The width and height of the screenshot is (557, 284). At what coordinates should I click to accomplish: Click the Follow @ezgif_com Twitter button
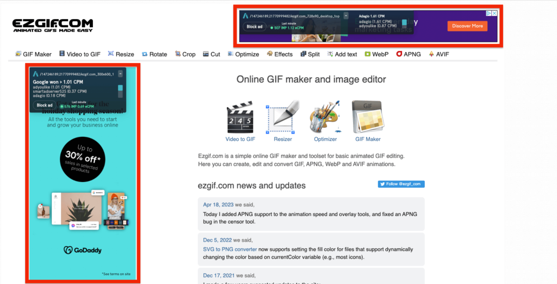[x=401, y=184]
